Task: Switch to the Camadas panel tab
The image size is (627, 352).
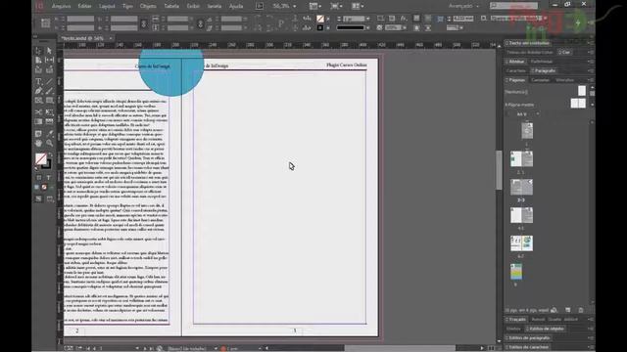Action: pos(540,80)
